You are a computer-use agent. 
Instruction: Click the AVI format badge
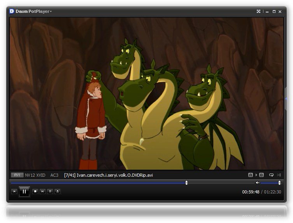pyautogui.click(x=17, y=175)
